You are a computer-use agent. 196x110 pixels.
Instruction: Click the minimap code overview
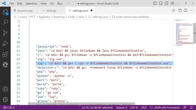[184, 33]
